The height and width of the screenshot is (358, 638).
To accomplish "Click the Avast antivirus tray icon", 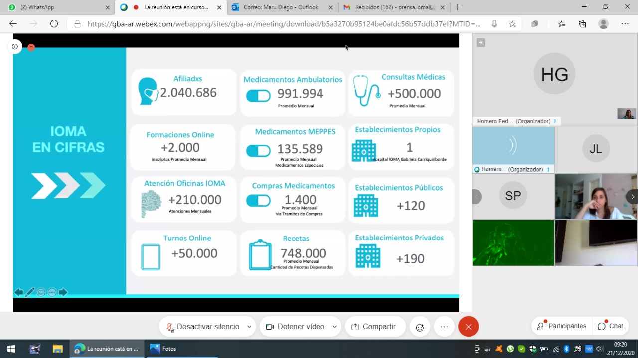I will point(499,349).
